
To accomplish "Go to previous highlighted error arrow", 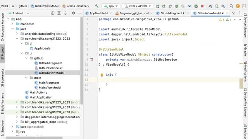I will pyautogui.click(x=234, y=20).
